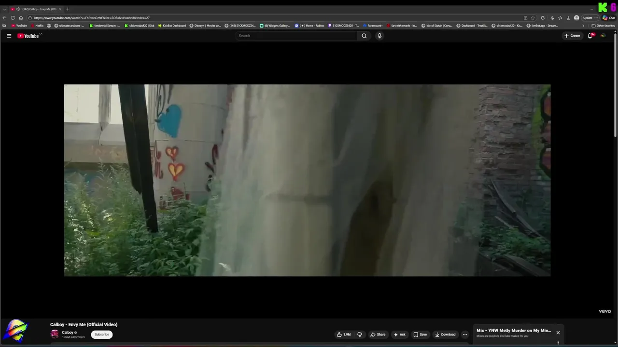Open the Mix playlist options kebab menu
This screenshot has height=347, width=618.
coord(558,343)
